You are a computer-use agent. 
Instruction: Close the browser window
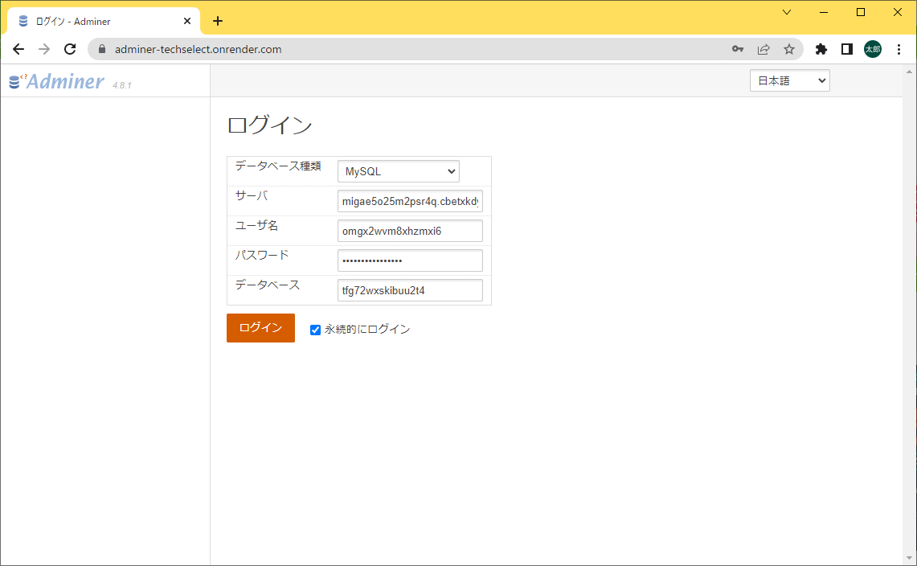[897, 12]
